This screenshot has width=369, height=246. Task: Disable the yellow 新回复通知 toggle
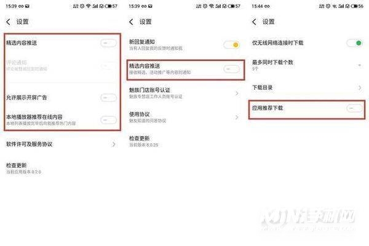point(232,45)
